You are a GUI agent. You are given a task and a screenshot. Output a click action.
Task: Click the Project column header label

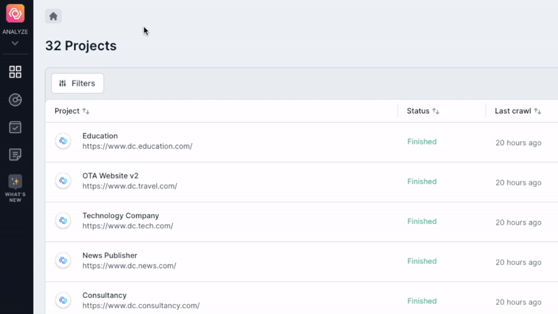click(x=67, y=111)
